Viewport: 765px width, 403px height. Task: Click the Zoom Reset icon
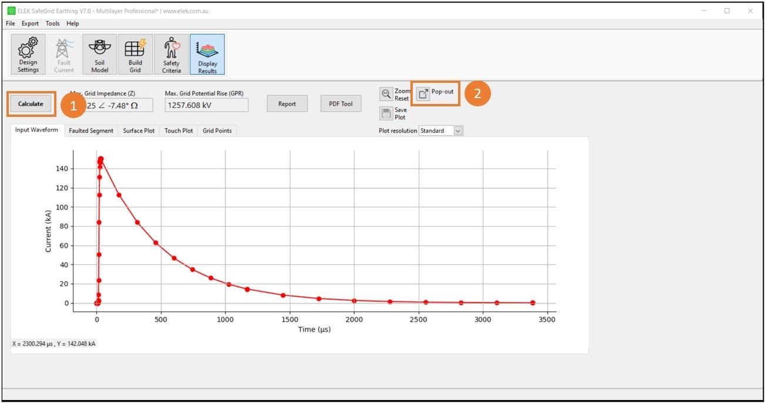386,93
